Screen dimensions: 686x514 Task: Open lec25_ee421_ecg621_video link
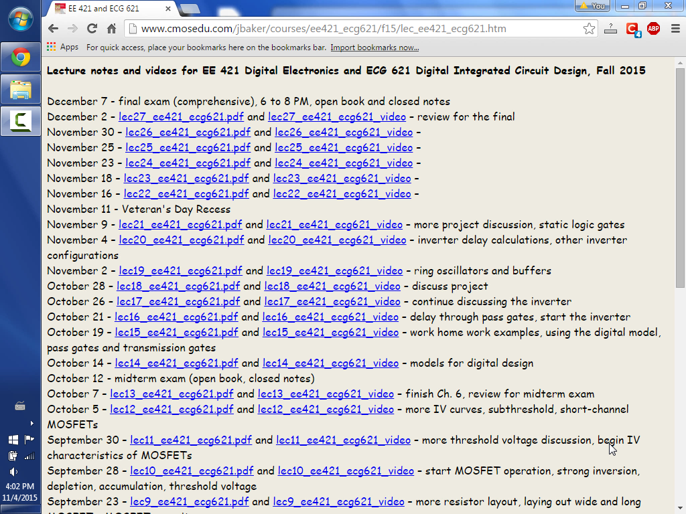[x=344, y=147]
